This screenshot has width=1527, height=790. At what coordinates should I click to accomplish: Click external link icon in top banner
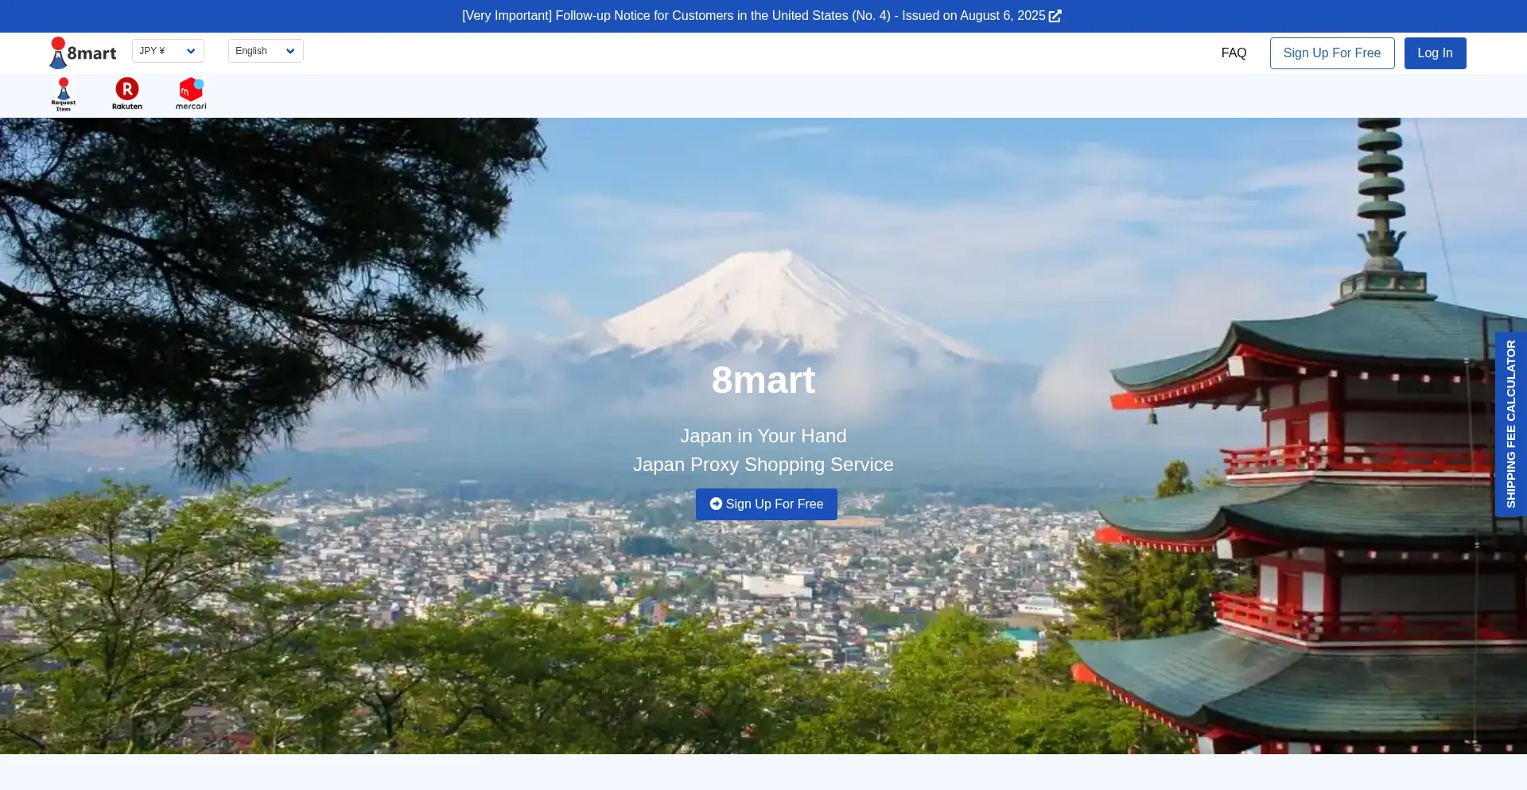tap(1055, 16)
